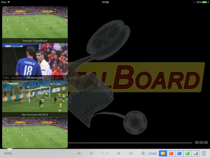Tap the 13:06 clock in status bar
This screenshot has width=210, height=158.
(x=105, y=2)
